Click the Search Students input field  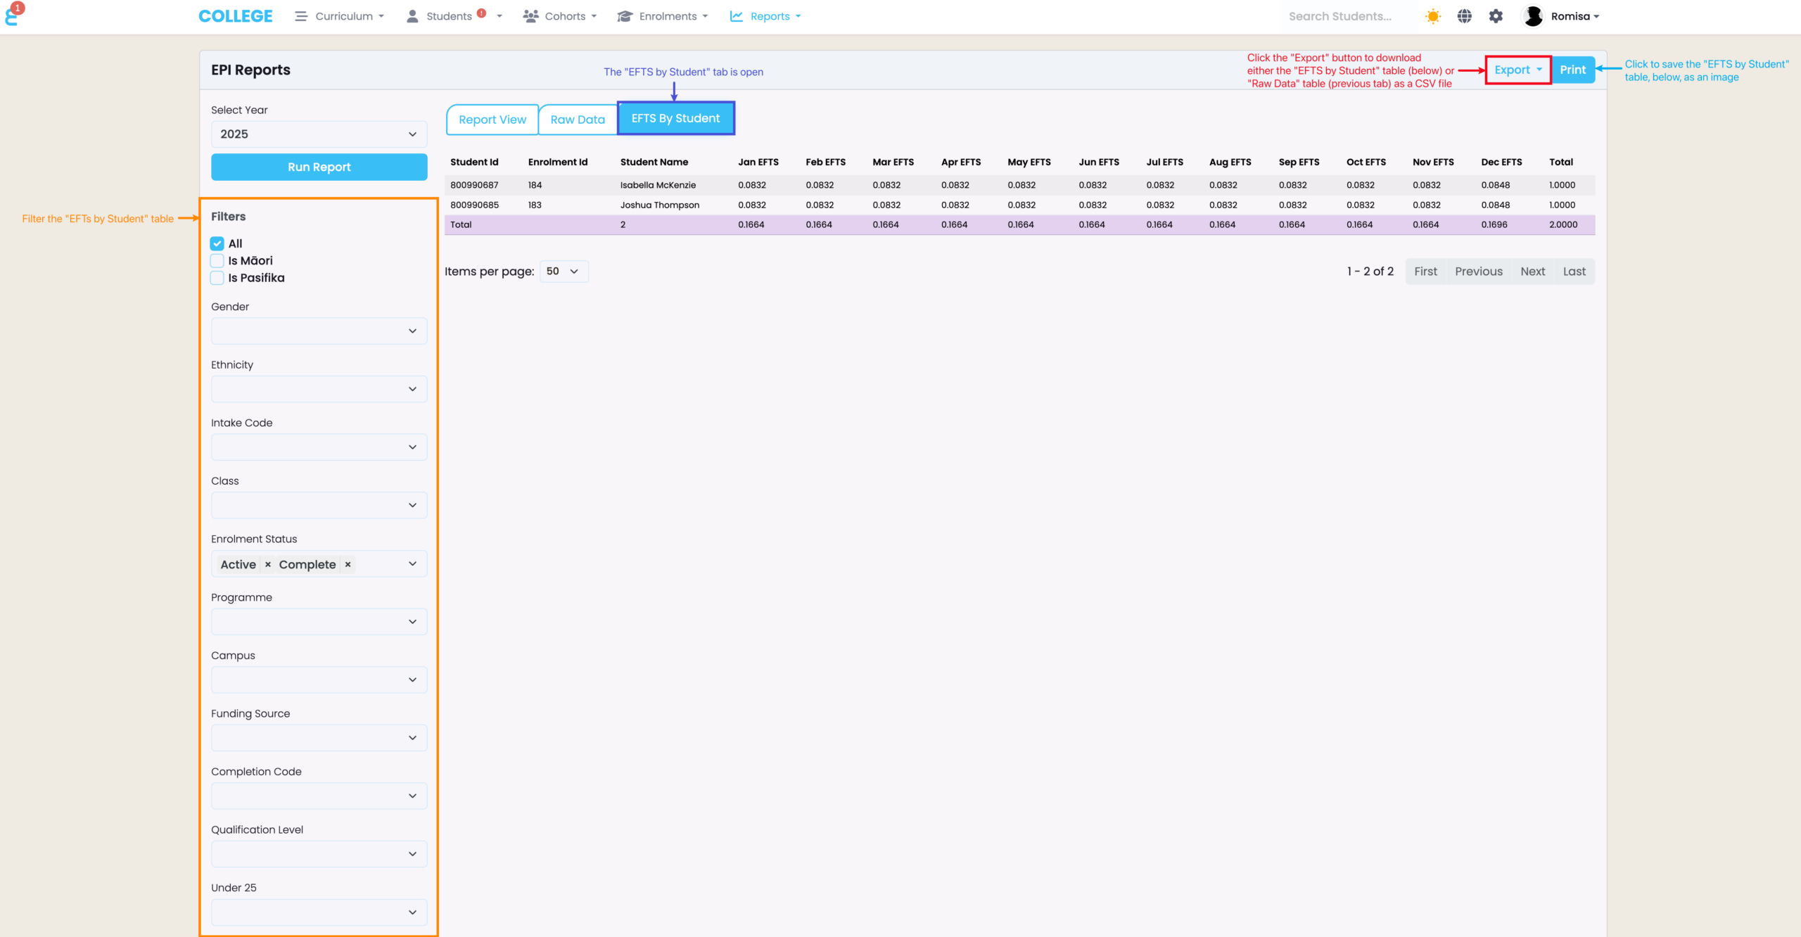click(1339, 16)
